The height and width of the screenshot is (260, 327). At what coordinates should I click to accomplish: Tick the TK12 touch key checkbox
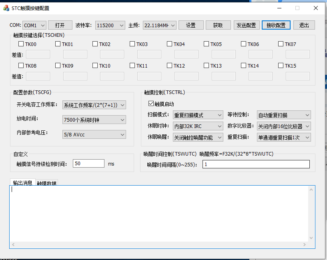pos(169,66)
